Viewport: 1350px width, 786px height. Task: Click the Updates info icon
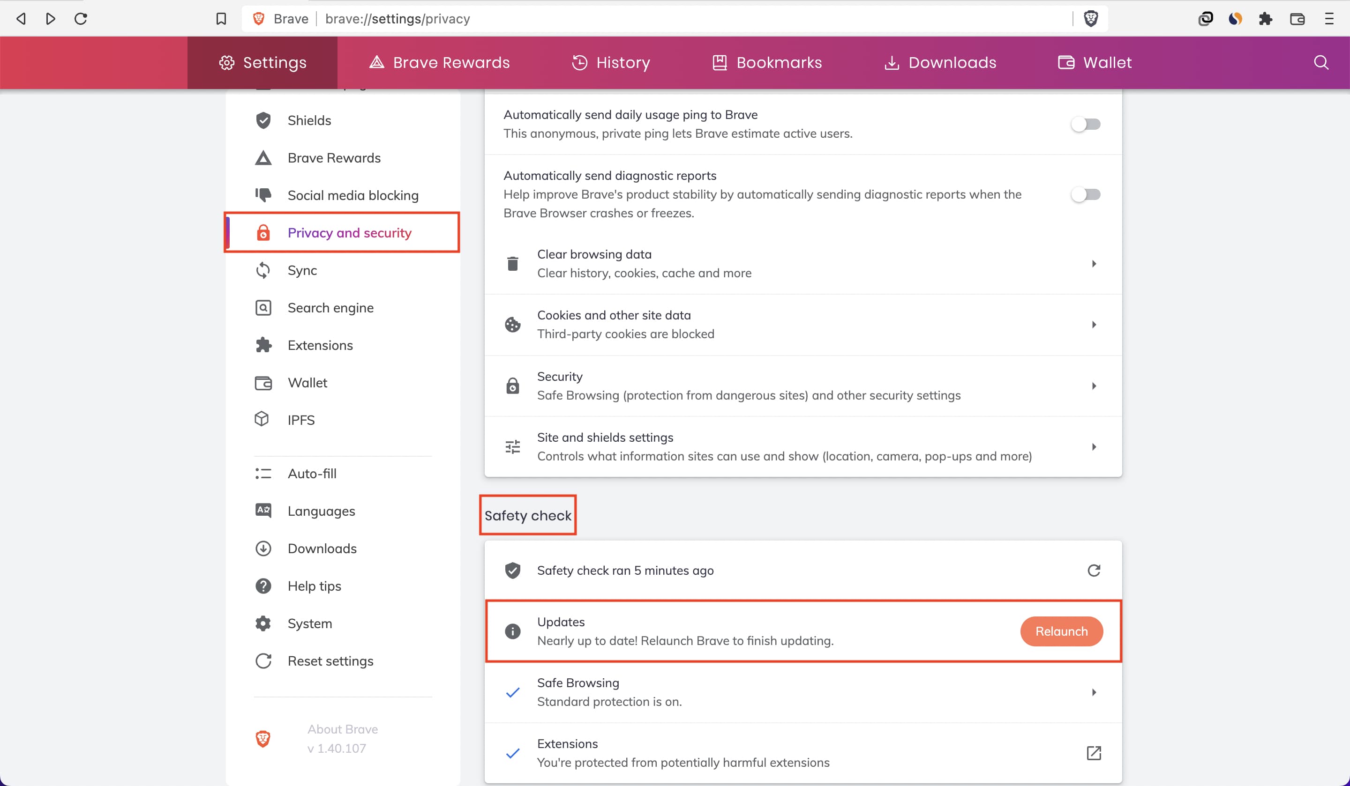click(513, 631)
